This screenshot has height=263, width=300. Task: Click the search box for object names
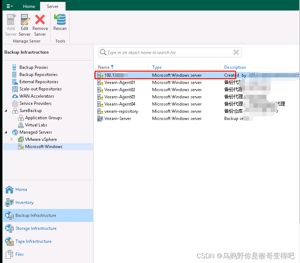point(170,52)
